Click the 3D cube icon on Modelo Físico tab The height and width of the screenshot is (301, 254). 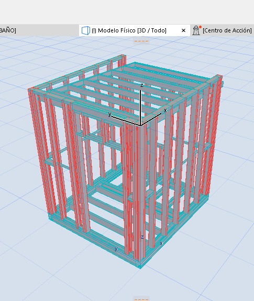(85, 30)
